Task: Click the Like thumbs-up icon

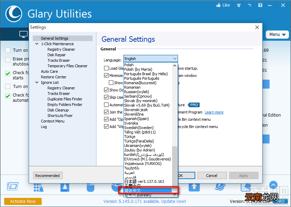Action: pyautogui.click(x=218, y=5)
